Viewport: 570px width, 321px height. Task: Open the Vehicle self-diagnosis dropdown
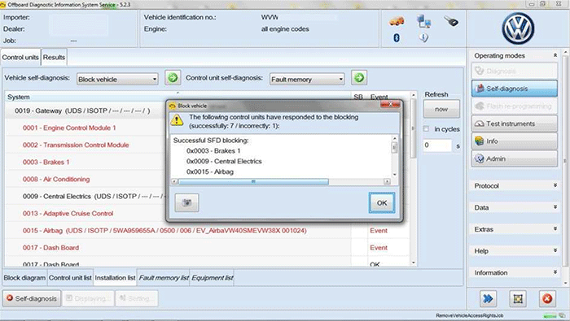(117, 79)
